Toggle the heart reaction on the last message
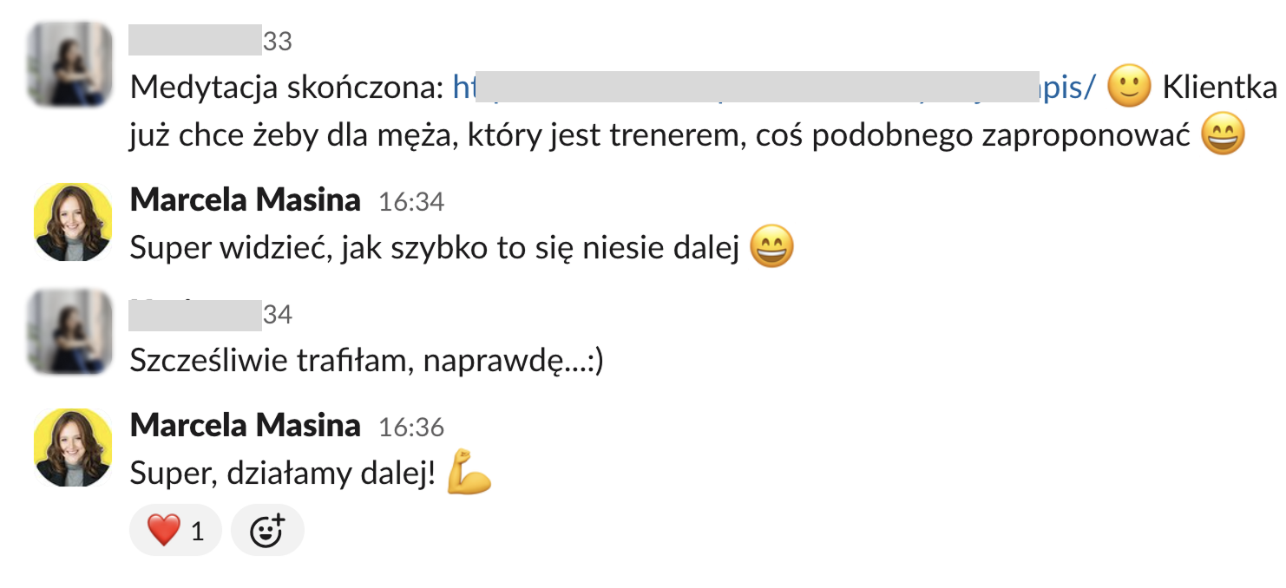 175,529
